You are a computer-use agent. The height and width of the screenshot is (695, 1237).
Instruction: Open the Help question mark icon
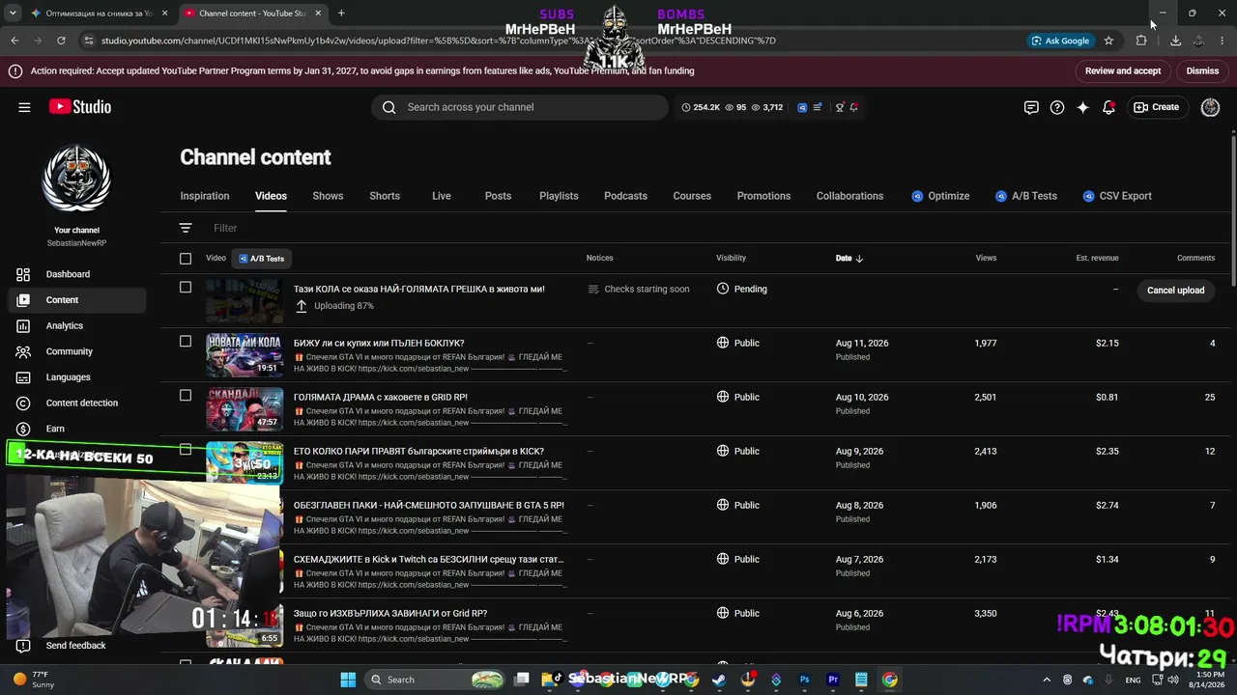[1057, 107]
